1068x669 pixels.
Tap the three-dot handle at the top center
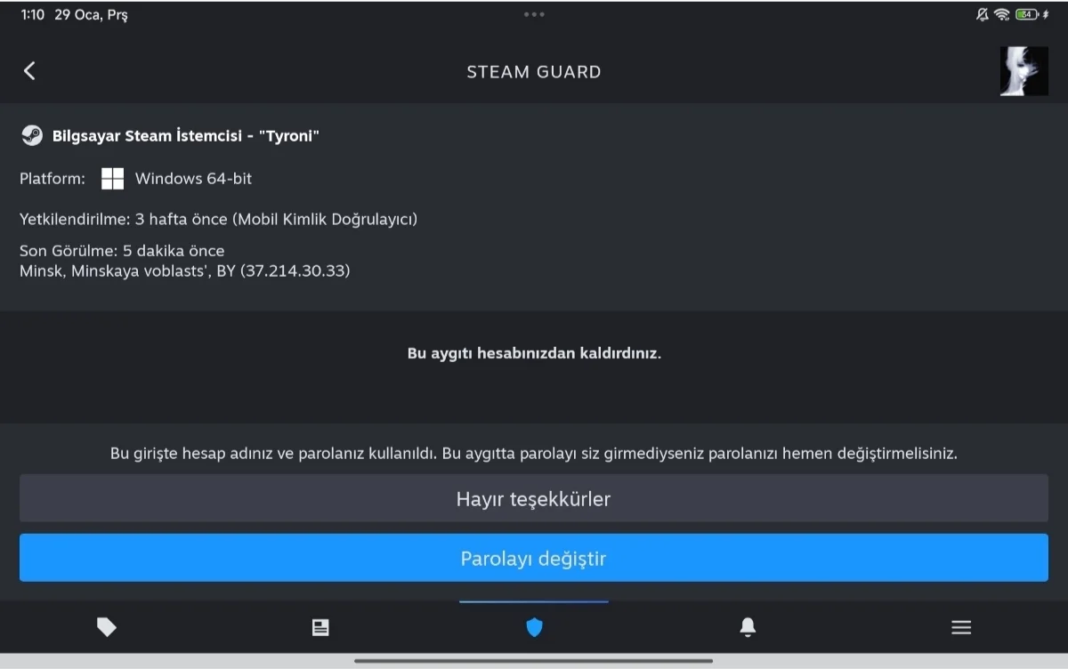(534, 15)
